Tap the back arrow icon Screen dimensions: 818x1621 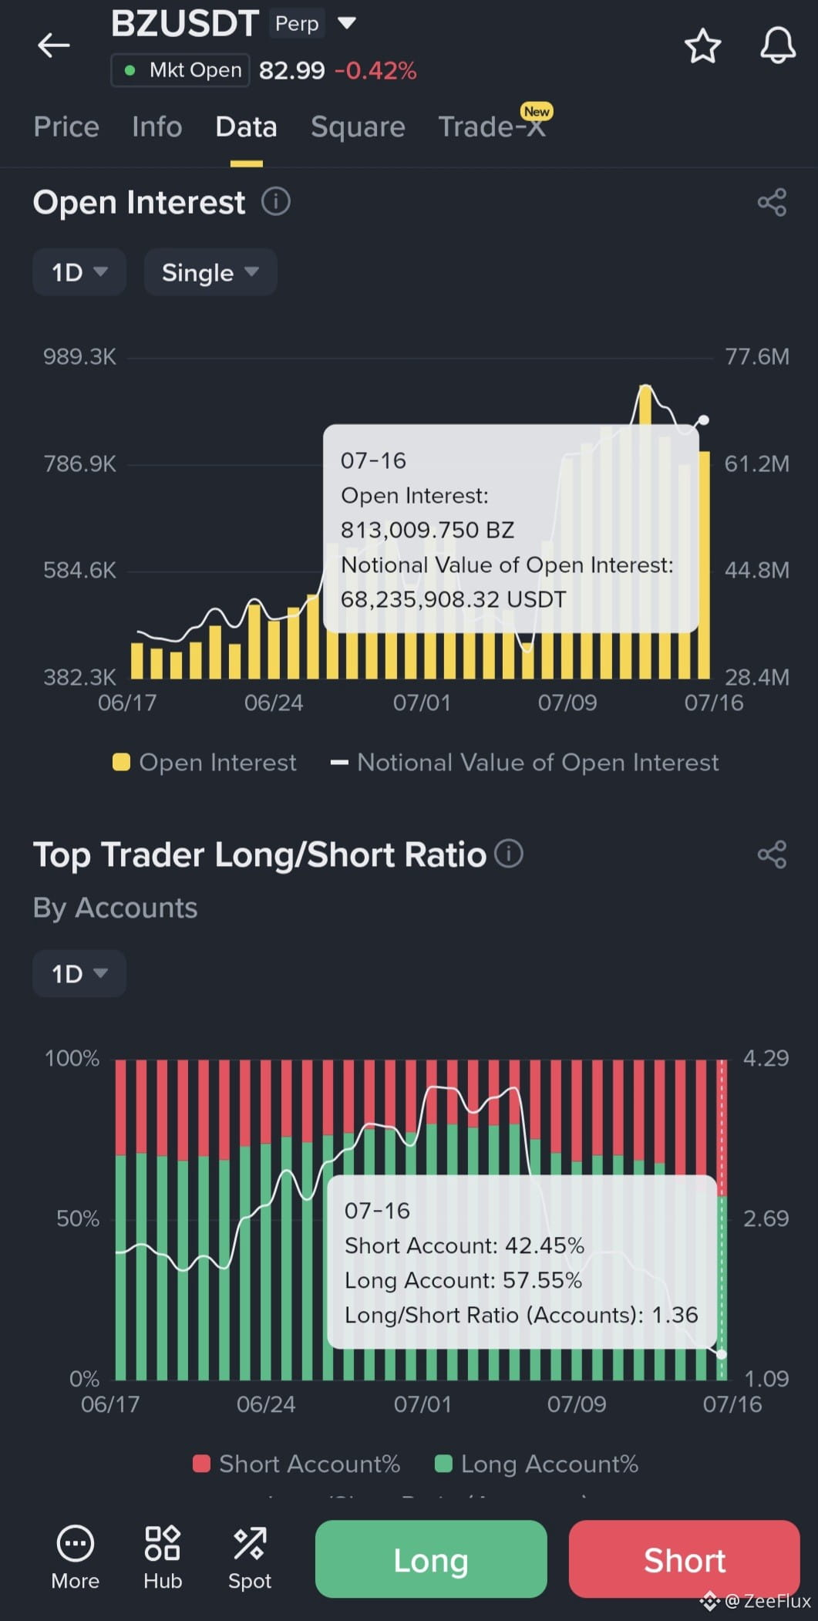click(x=53, y=45)
